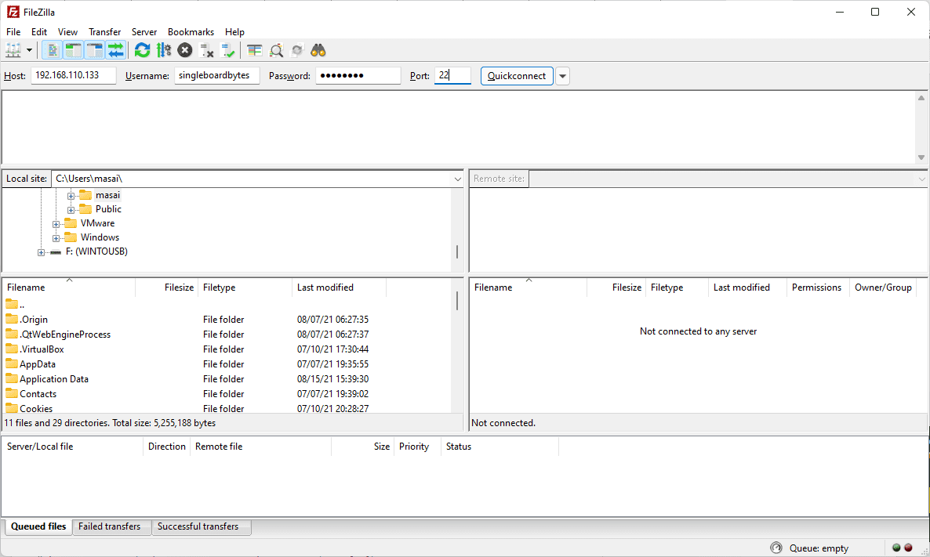Click the Quickconnect button
This screenshot has width=930, height=557.
click(517, 76)
